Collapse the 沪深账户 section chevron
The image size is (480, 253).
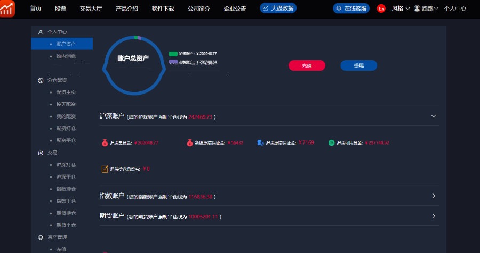point(433,116)
